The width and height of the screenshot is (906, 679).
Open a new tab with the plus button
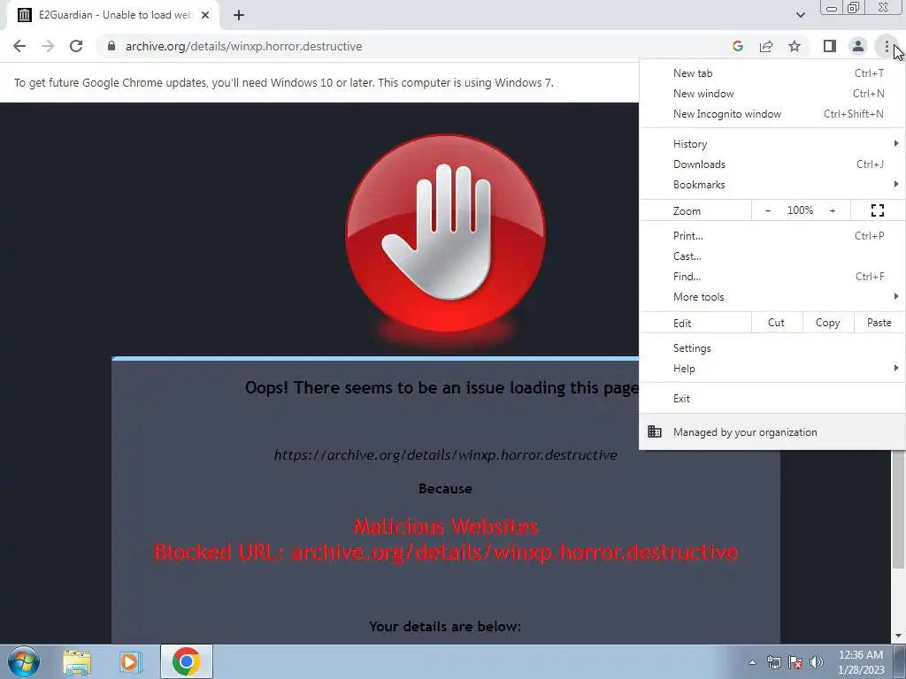[x=239, y=16]
